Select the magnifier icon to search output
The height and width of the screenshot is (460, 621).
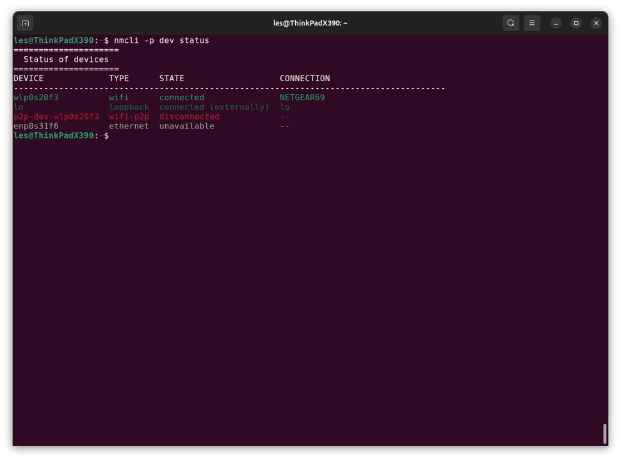[510, 22]
